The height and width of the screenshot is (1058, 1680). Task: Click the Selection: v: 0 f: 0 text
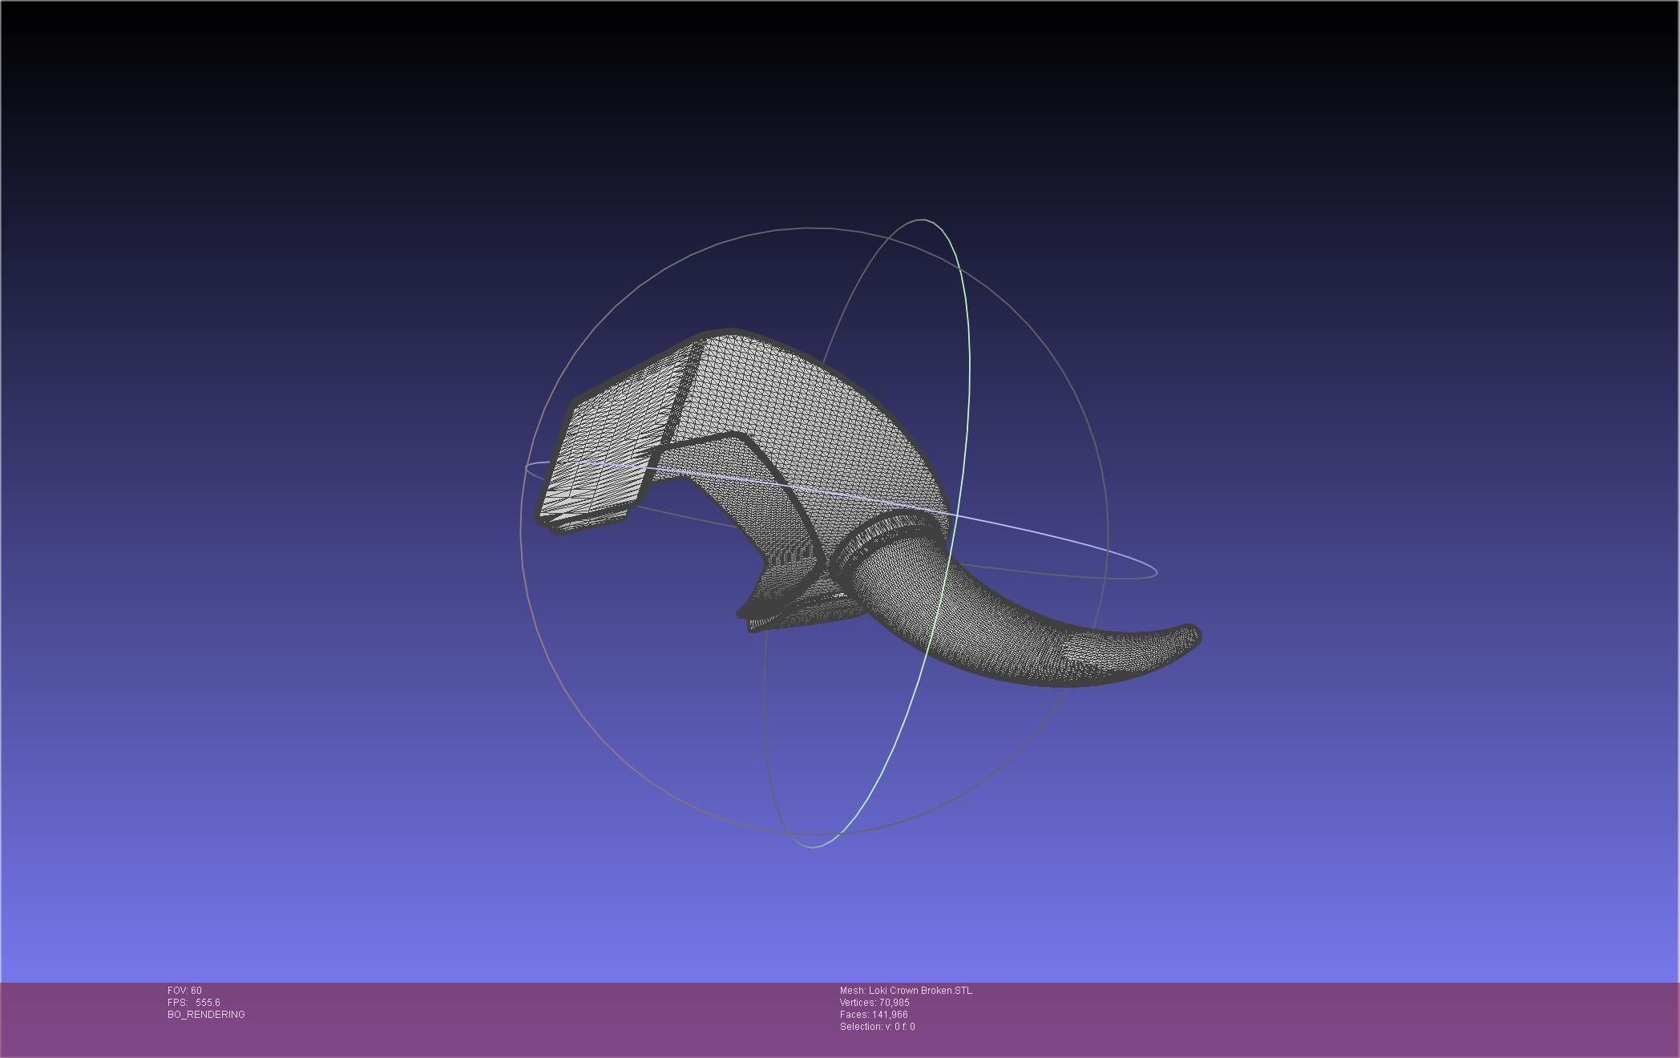coord(877,1027)
